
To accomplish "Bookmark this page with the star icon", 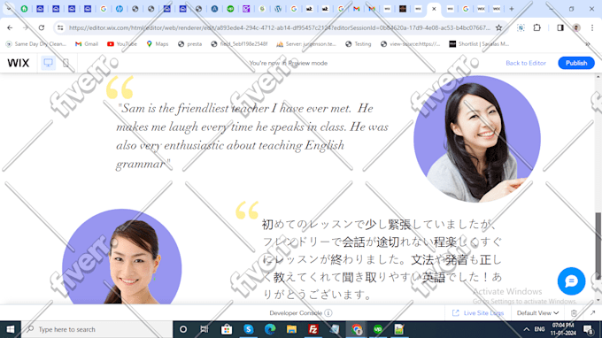I will (x=498, y=27).
